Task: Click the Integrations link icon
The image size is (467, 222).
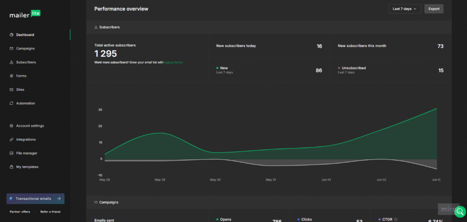Action: tap(11, 140)
